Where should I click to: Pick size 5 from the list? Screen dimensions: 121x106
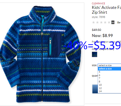click(109, 72)
